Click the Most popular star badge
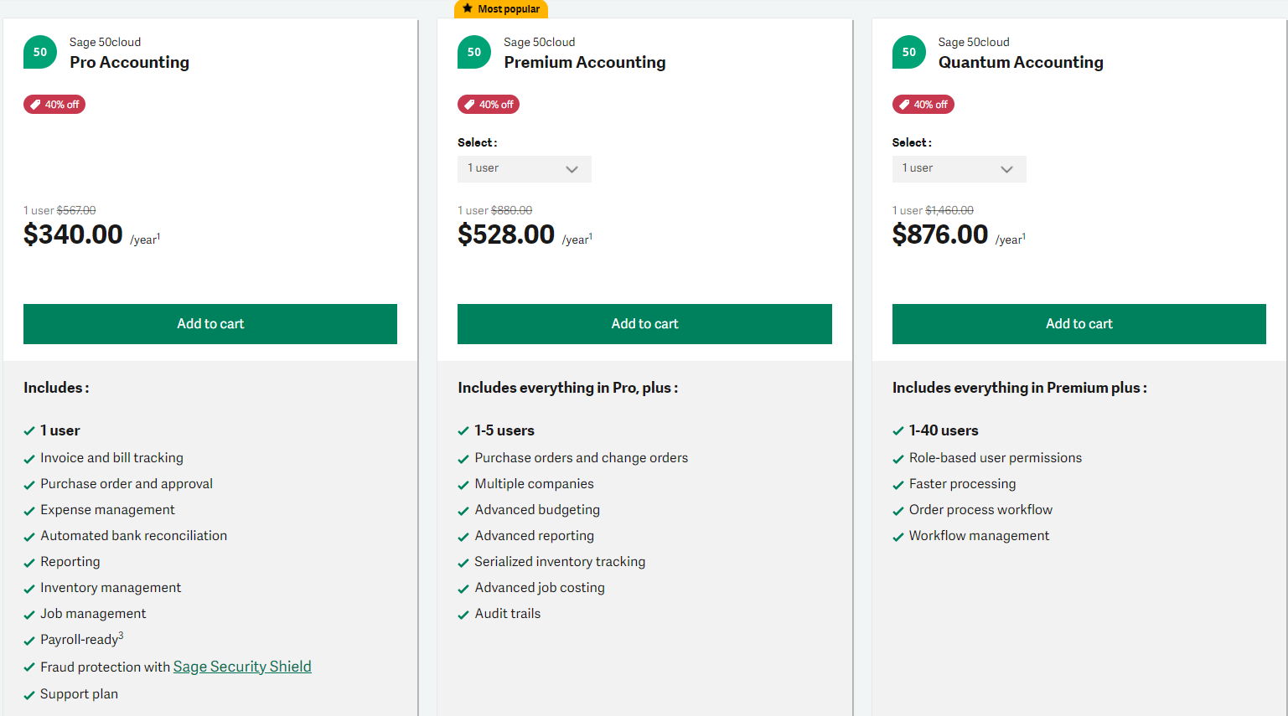The image size is (1288, 716). [x=501, y=9]
